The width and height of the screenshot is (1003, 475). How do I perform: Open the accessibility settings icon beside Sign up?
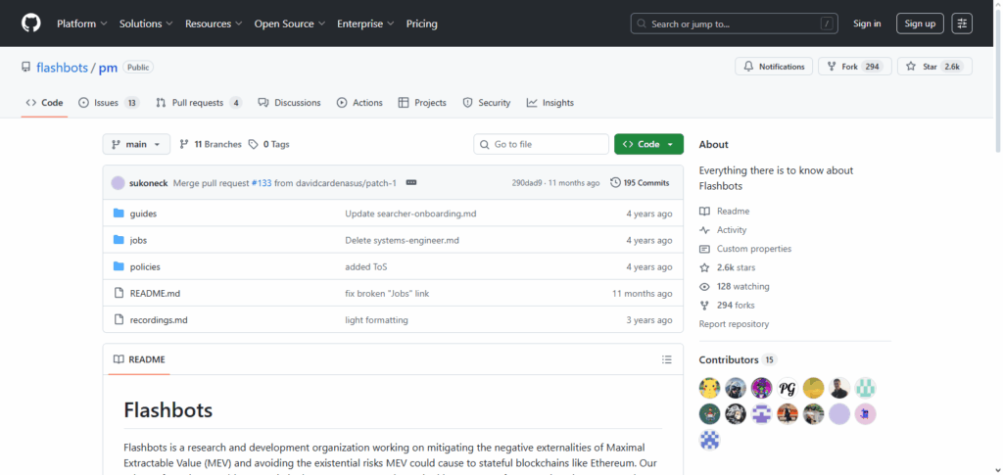point(962,24)
